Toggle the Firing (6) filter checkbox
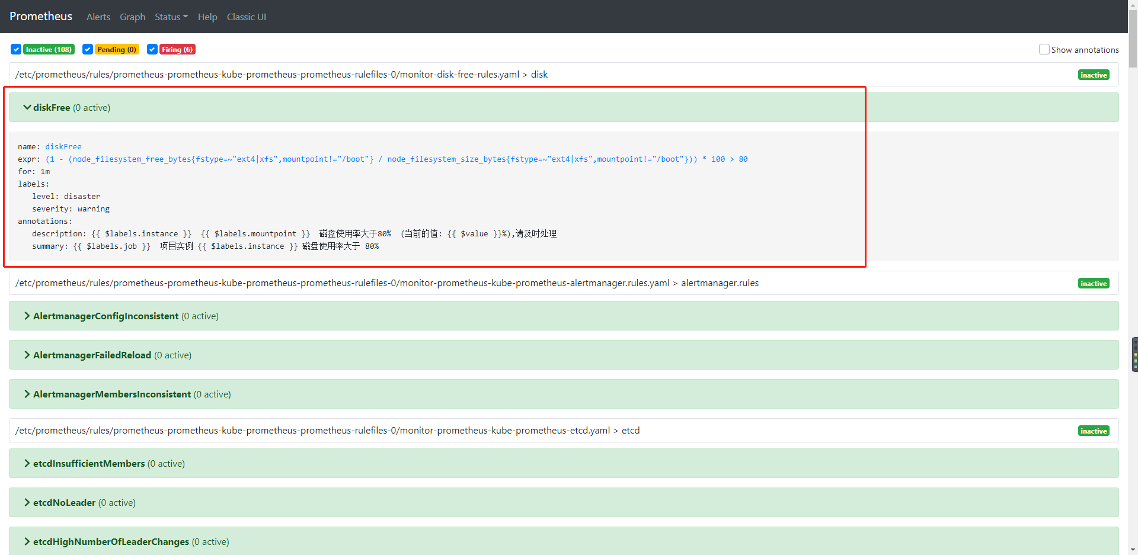Screen dimensions: 1138x555 [x=152, y=49]
